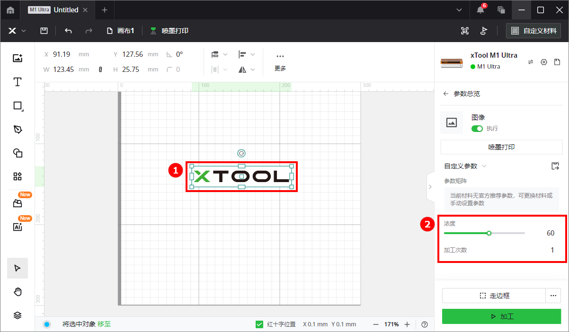
Task: Zoom in the canvas
Action: 407,324
